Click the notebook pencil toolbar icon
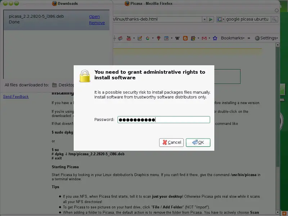 (x=140, y=38)
